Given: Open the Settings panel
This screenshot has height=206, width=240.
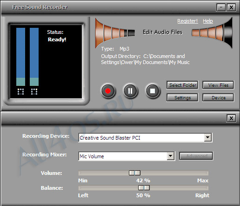Looking at the screenshot, I should tap(182, 97).
